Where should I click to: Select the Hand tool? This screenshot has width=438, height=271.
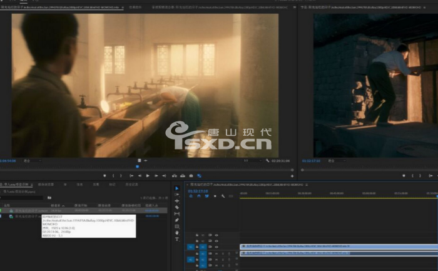point(177,233)
